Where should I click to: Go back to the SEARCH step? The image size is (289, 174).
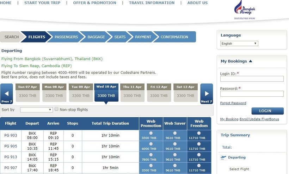tap(11, 37)
